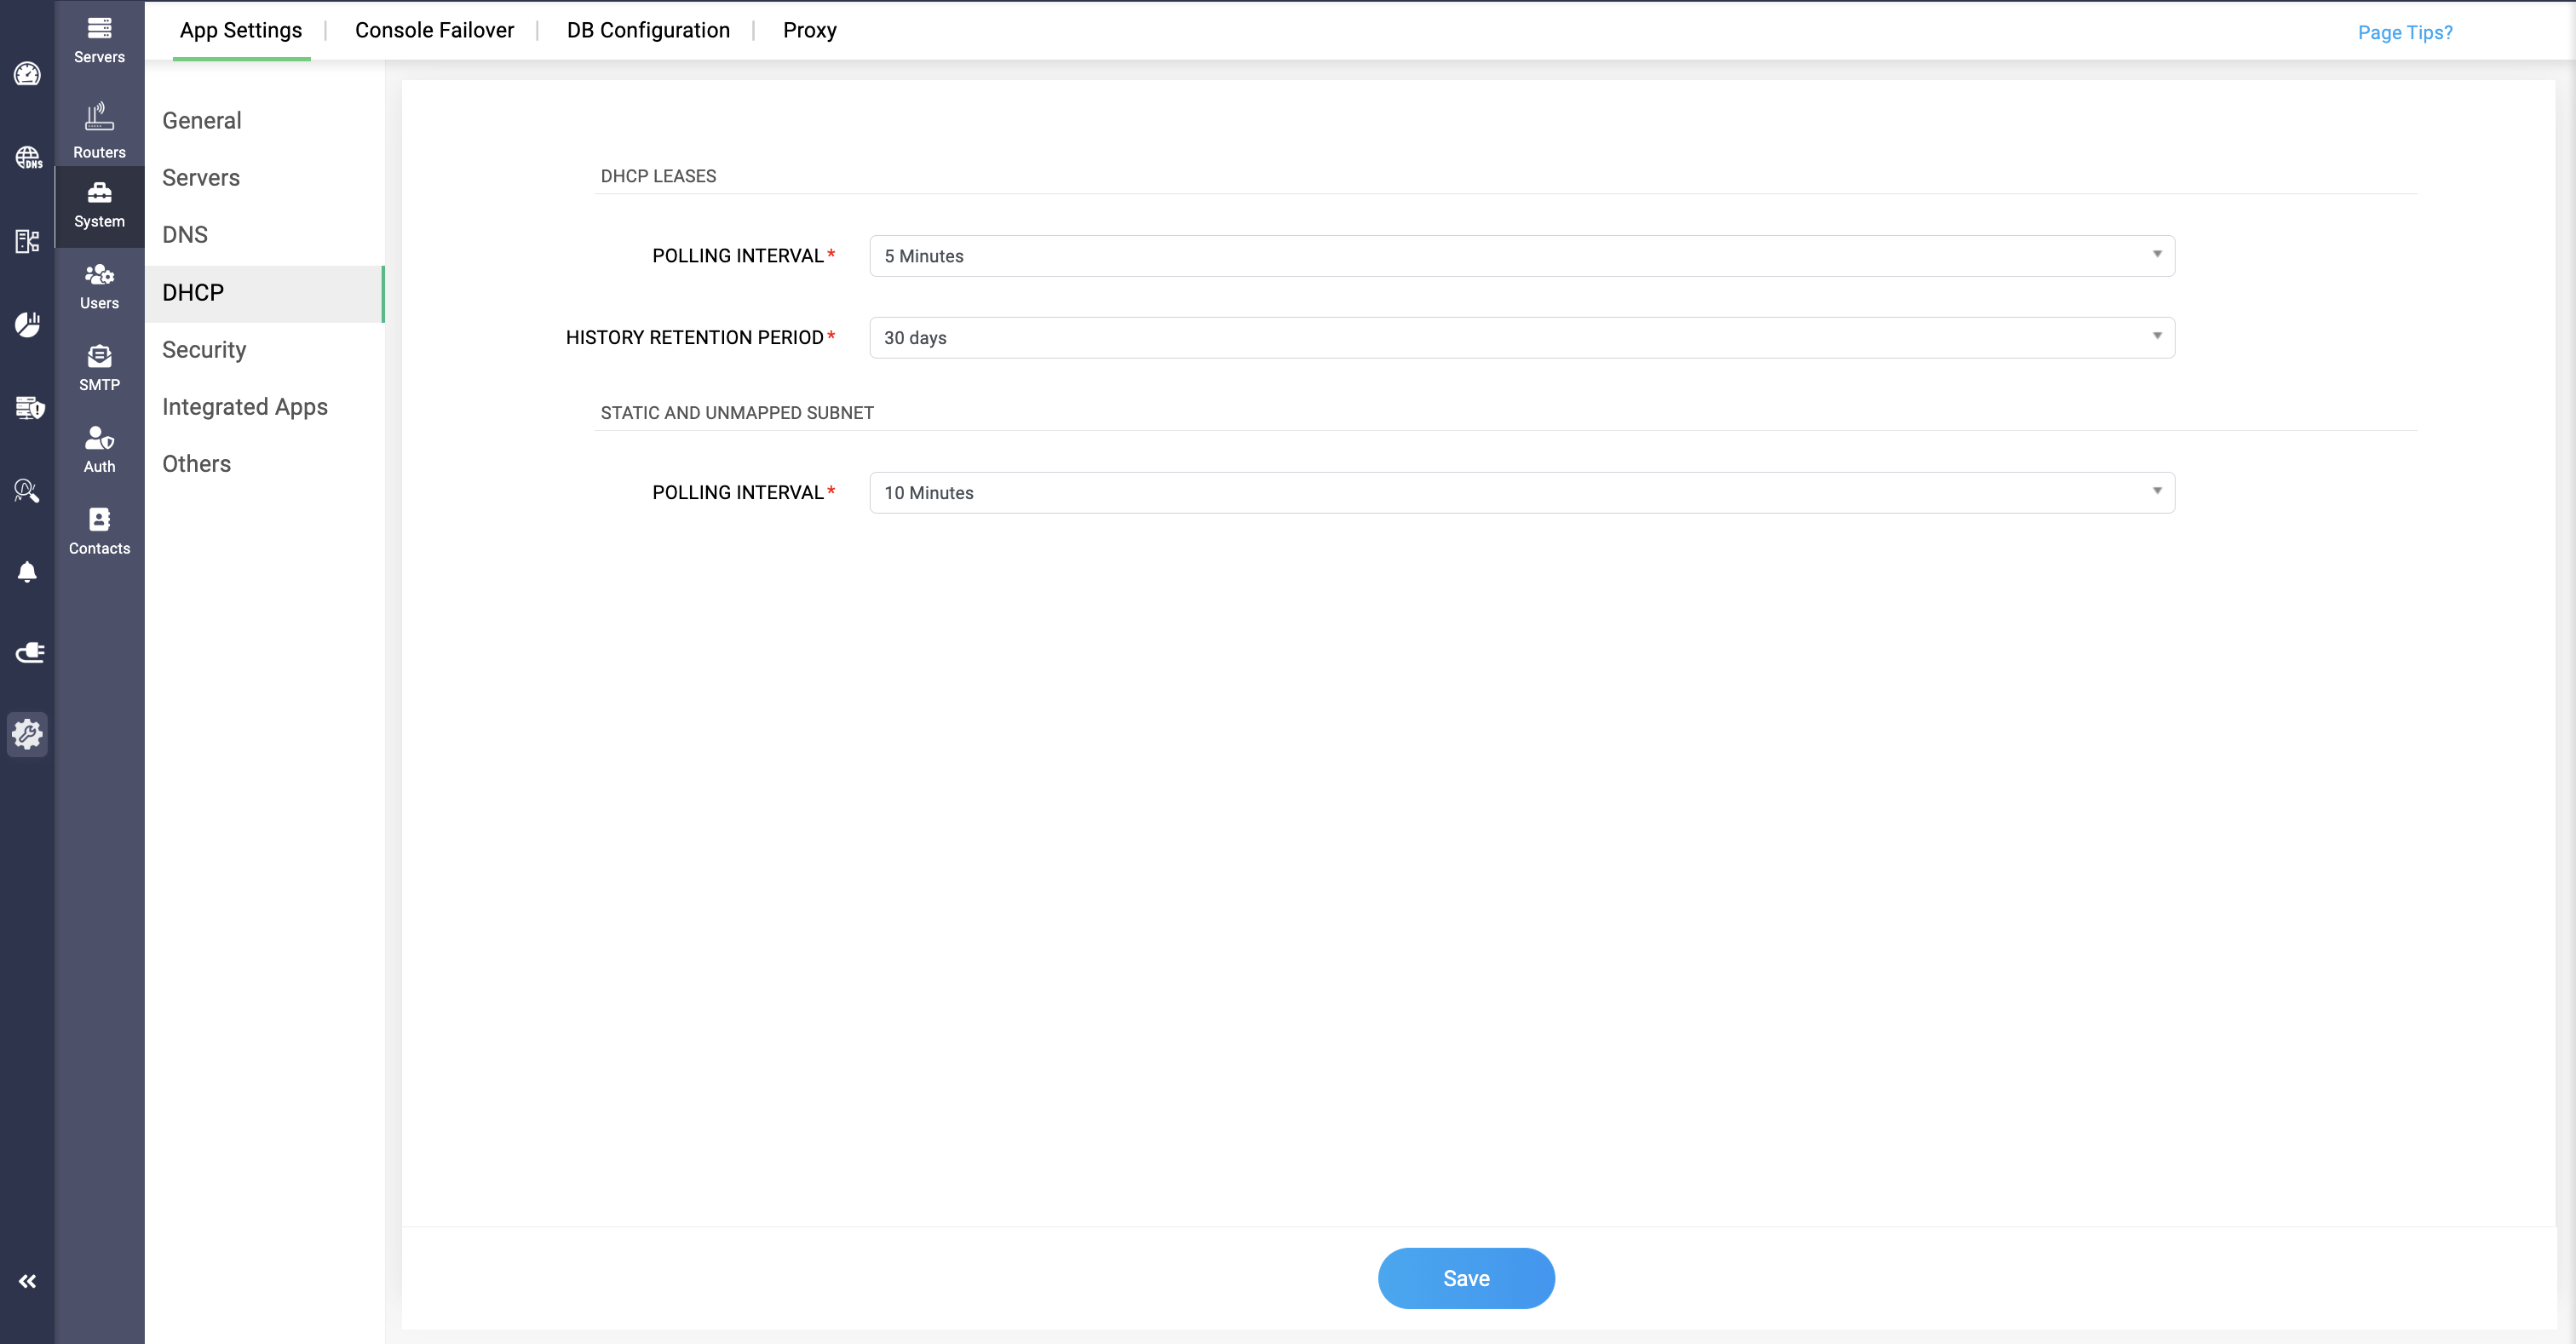Click the Save button
Screen dimensions: 2576x1344
[x=1465, y=1278]
